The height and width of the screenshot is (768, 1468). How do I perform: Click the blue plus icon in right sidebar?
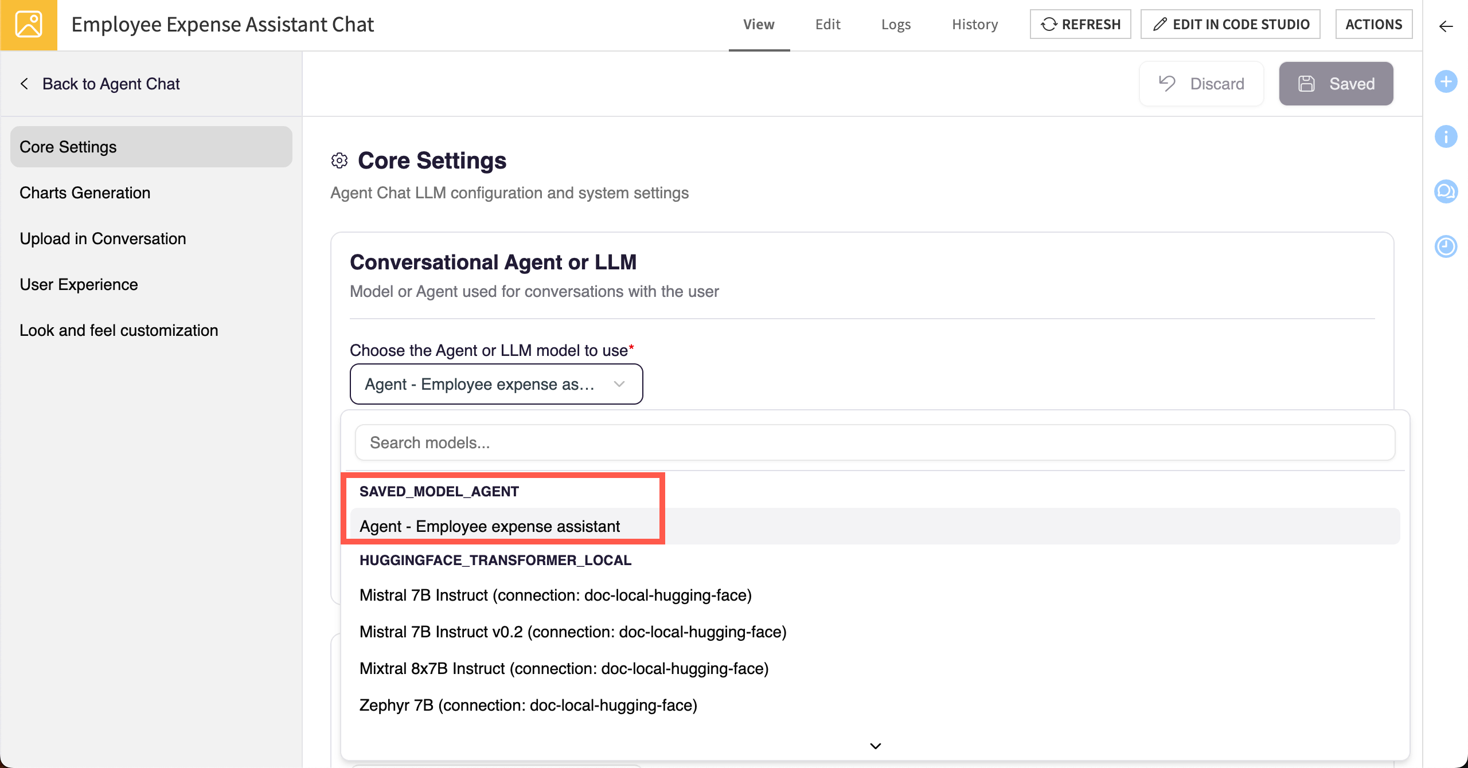pyautogui.click(x=1446, y=81)
